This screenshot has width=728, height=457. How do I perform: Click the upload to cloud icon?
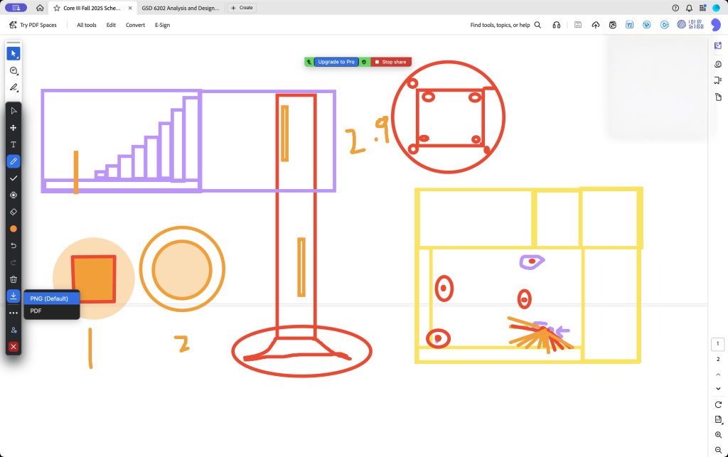tap(596, 25)
